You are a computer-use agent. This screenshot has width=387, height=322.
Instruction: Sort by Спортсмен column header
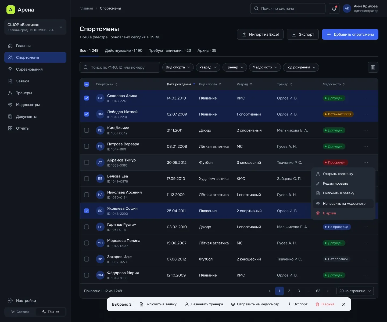point(107,84)
